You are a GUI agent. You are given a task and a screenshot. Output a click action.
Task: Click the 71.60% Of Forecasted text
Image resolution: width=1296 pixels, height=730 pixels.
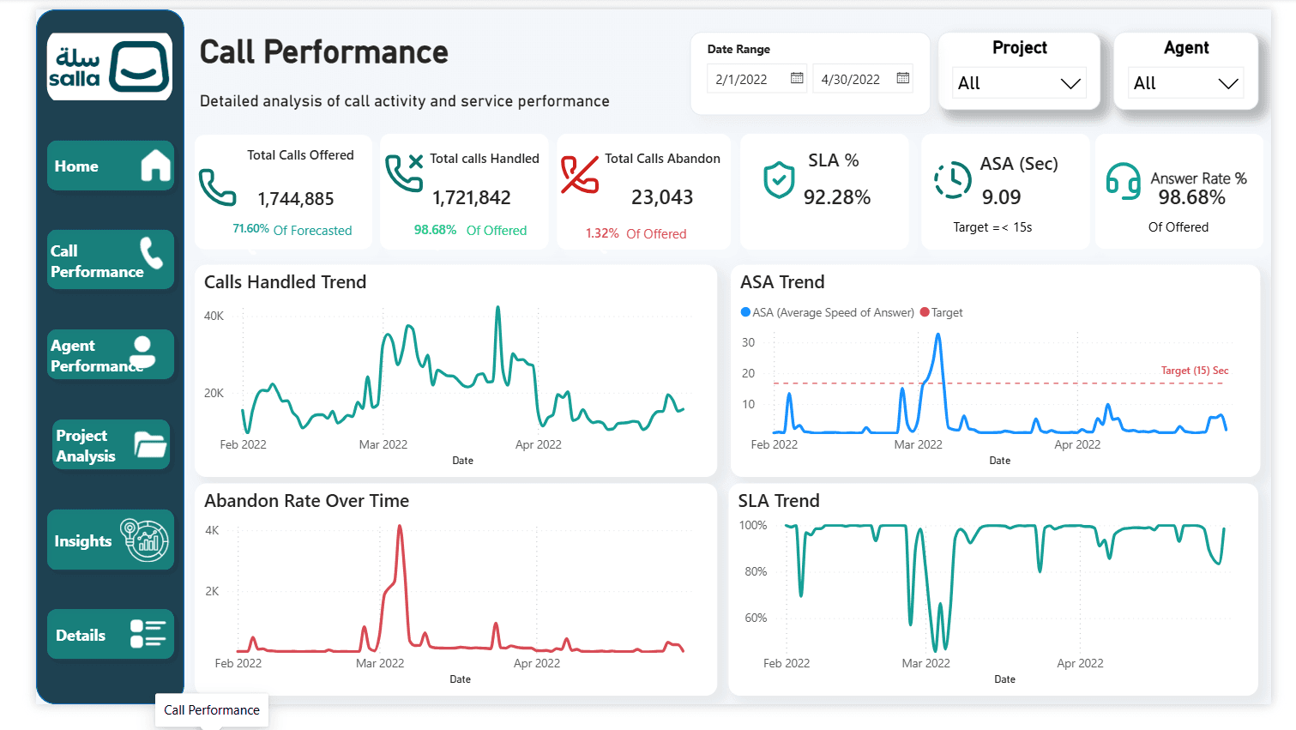292,230
